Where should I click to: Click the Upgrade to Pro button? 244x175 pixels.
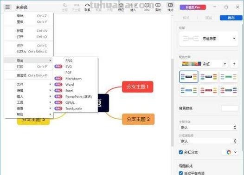(x=193, y=7)
